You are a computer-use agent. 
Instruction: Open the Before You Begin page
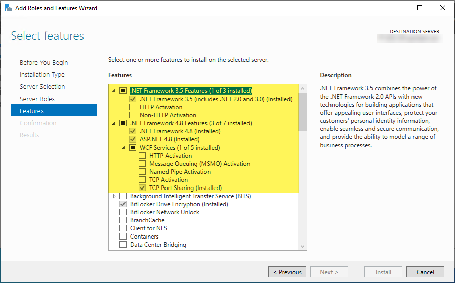[44, 63]
